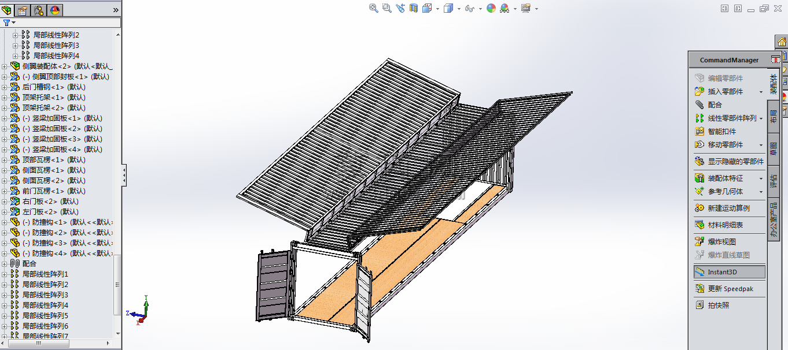This screenshot has height=350, width=788.
Task: Select 右门板<2> in the tree
Action: click(x=50, y=201)
